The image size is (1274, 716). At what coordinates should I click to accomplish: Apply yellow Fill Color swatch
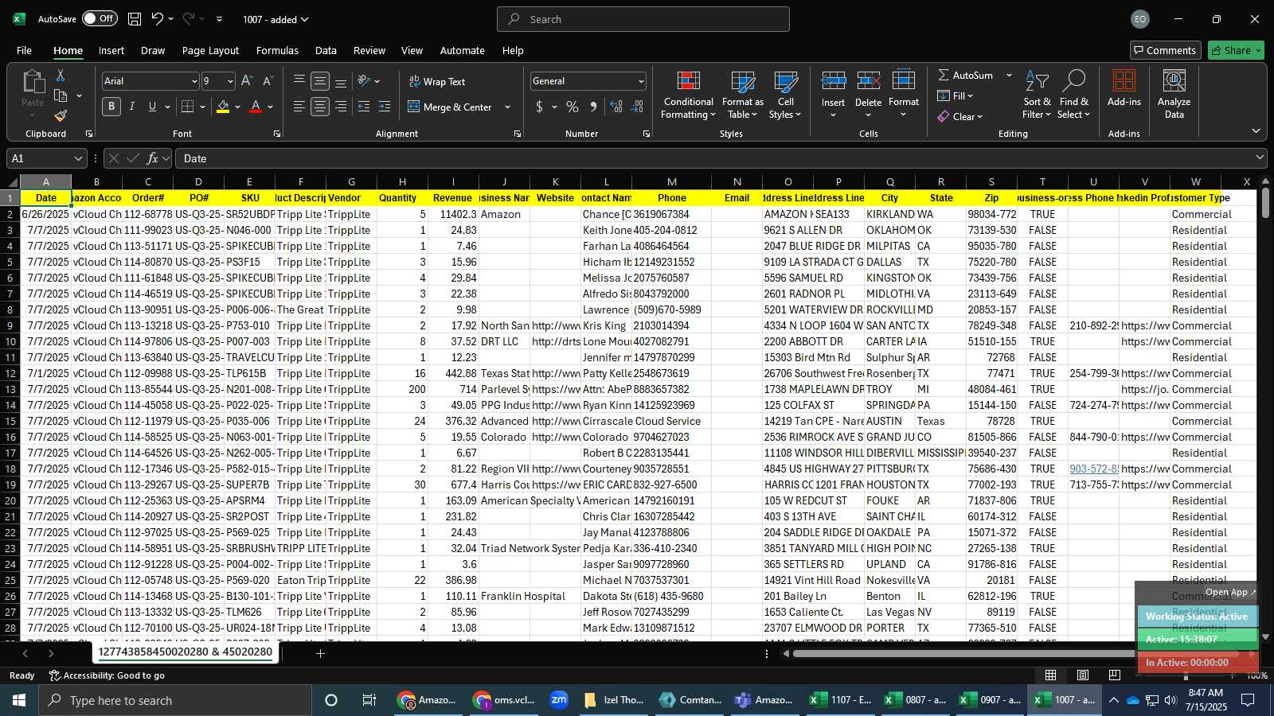[x=223, y=107]
